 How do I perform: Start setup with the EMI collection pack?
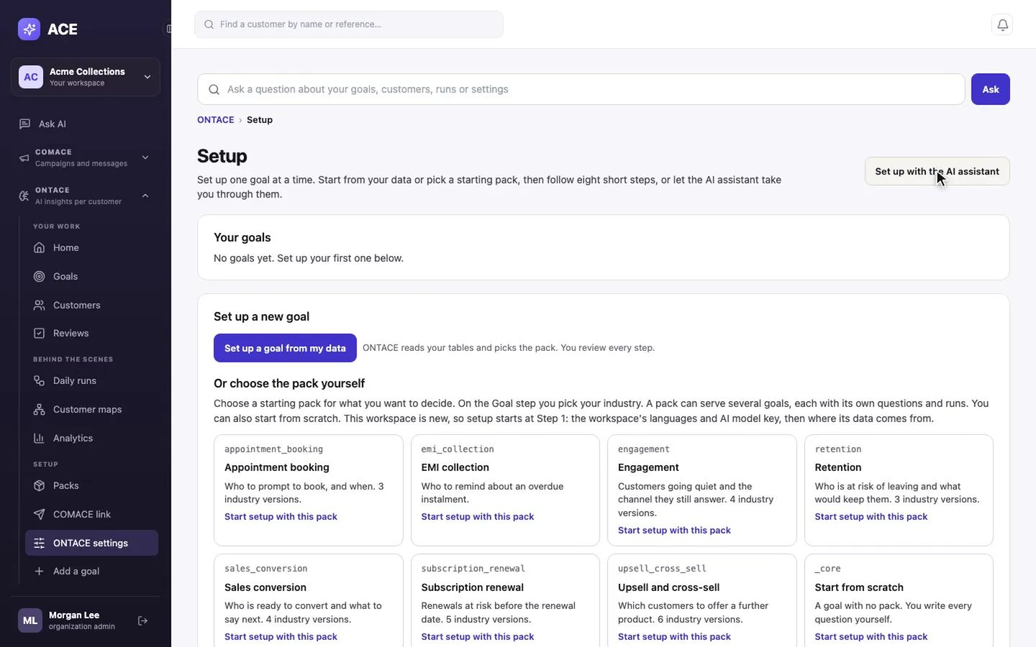point(478,516)
